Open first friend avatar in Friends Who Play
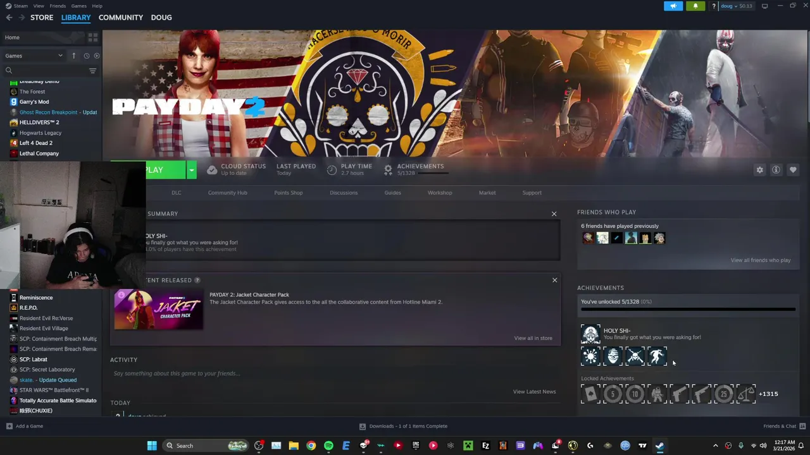 coord(588,238)
